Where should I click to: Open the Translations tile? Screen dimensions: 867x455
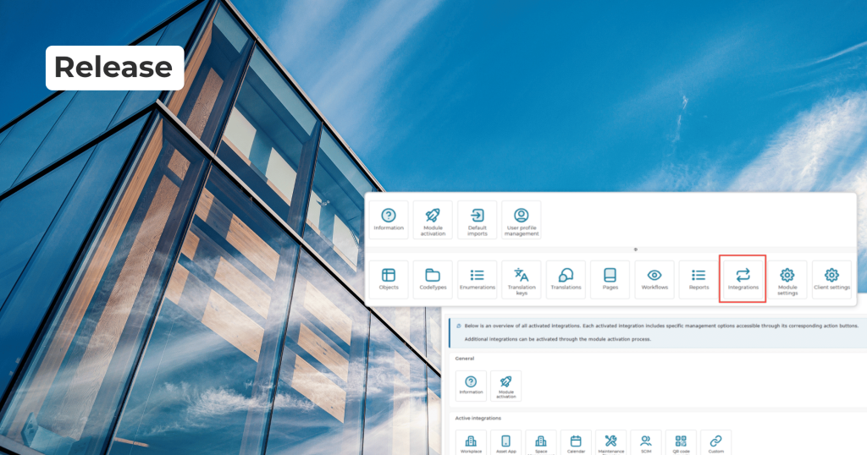[566, 279]
